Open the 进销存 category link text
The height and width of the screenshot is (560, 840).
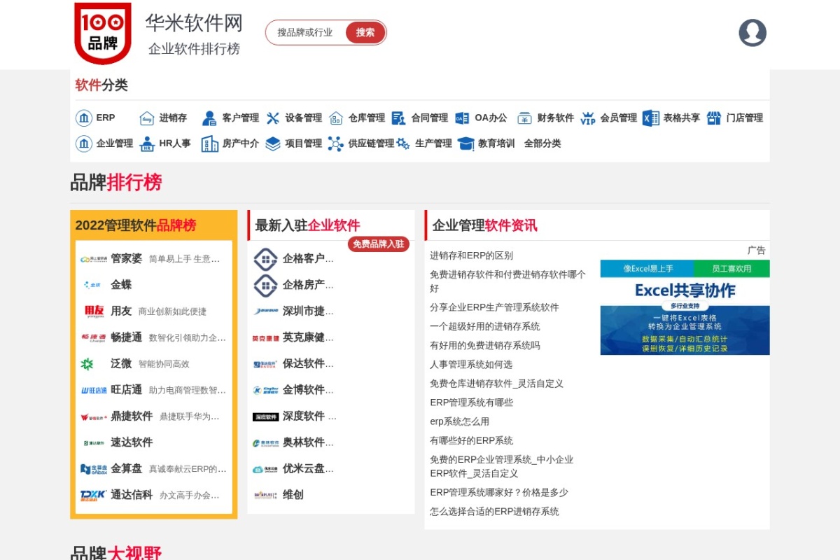173,118
